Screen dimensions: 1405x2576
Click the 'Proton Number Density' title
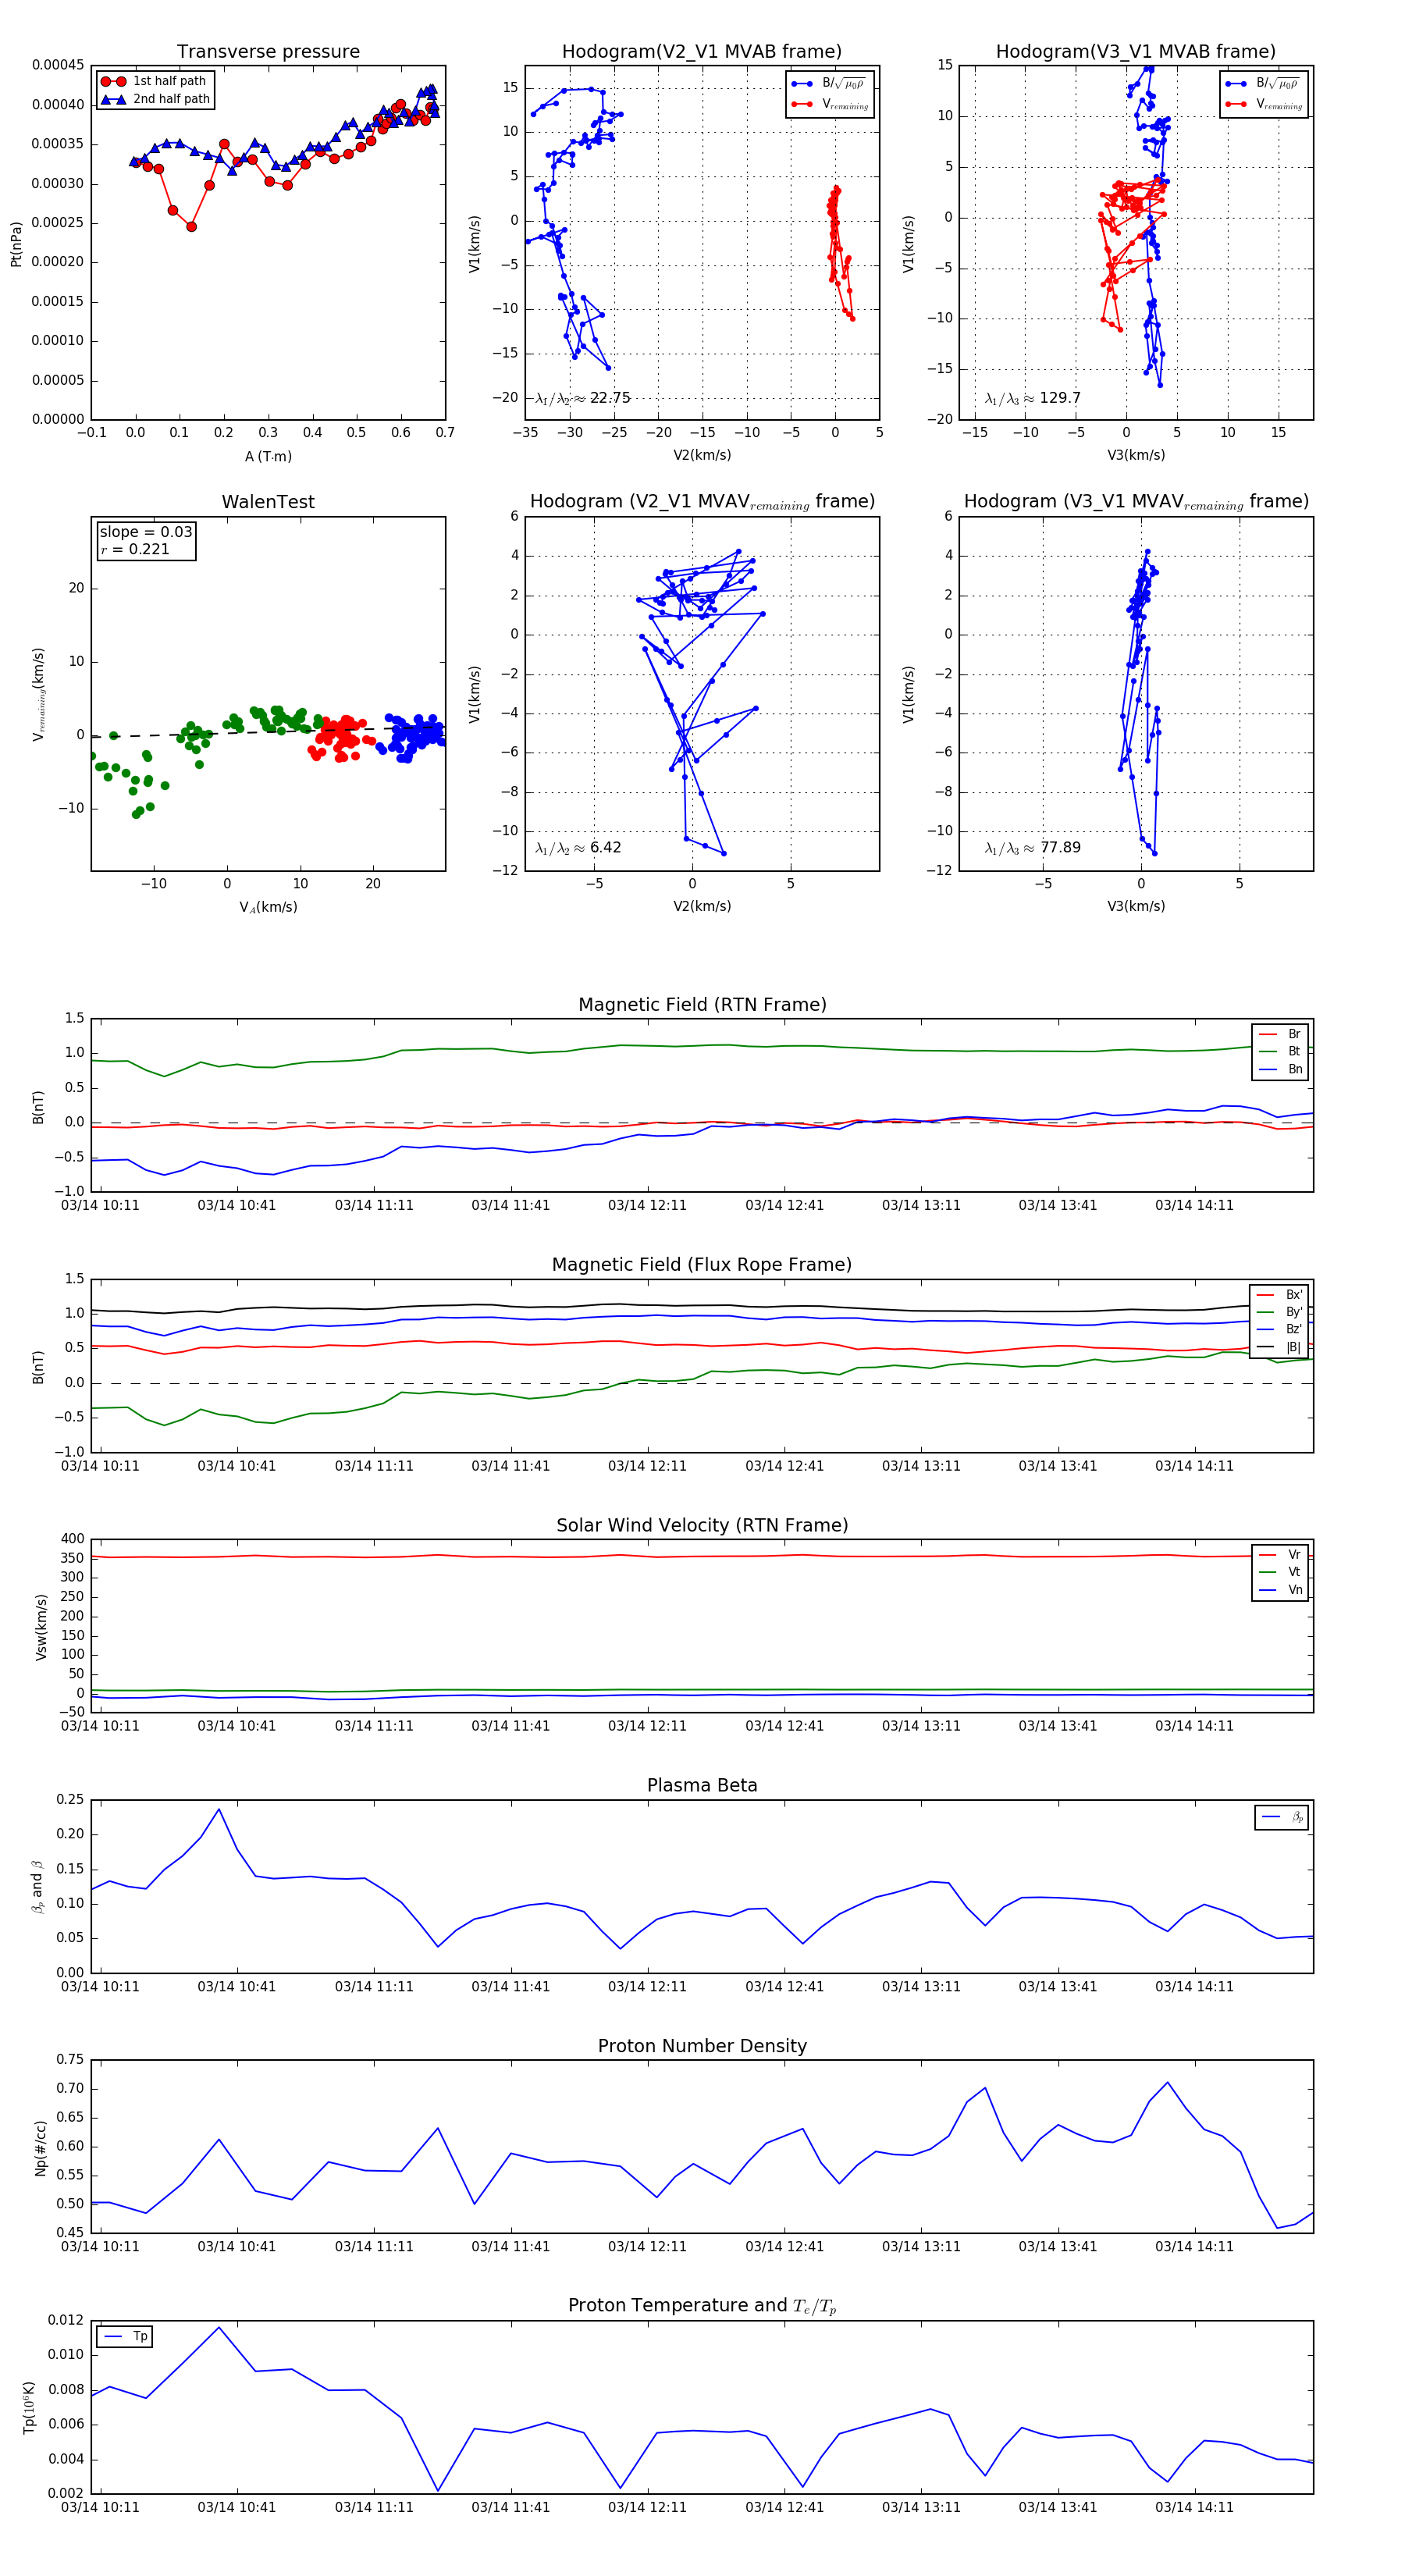702,2046
